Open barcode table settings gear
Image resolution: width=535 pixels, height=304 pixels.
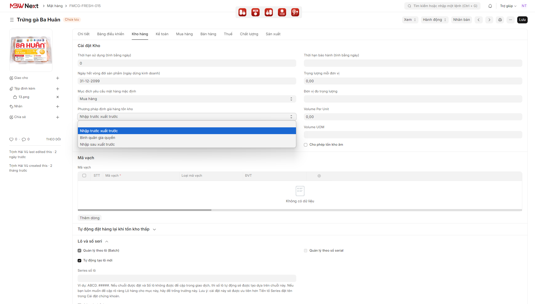pyautogui.click(x=319, y=176)
